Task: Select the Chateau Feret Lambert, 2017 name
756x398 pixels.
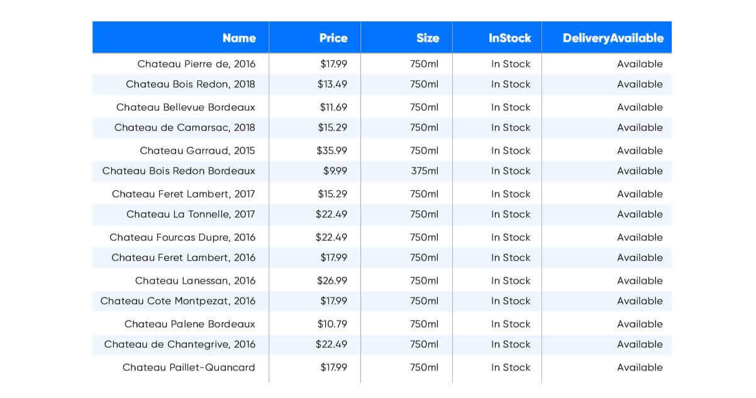Action: [184, 194]
